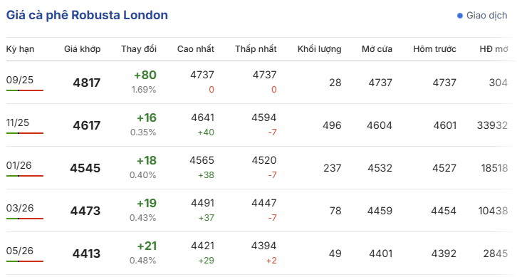
Task: Click the matched price 4817
Action: pos(87,83)
